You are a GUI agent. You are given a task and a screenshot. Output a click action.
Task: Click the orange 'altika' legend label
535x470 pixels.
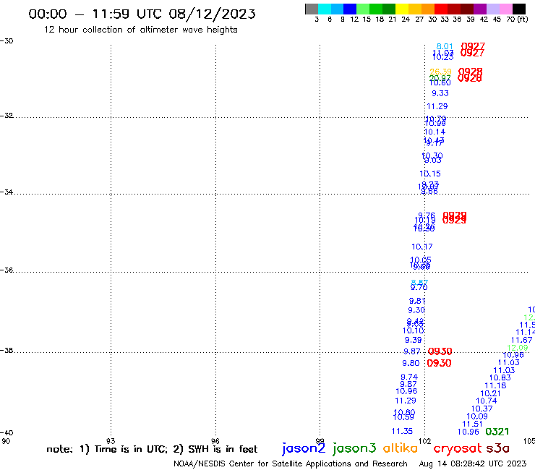401,448
